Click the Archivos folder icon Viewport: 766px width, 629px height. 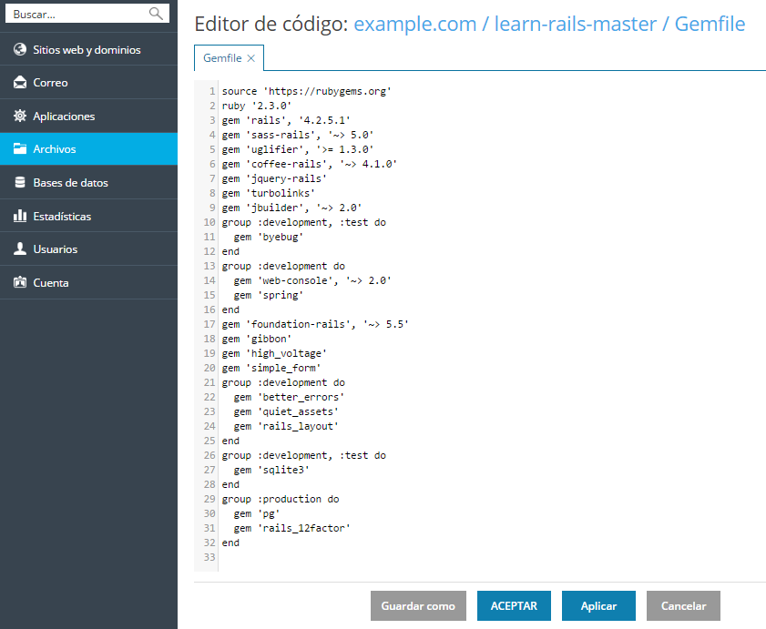(x=20, y=148)
